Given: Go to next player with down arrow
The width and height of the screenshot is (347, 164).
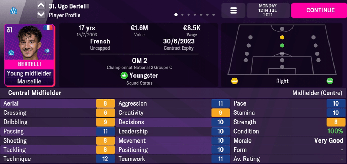Looking at the screenshot, I should [x=41, y=15].
